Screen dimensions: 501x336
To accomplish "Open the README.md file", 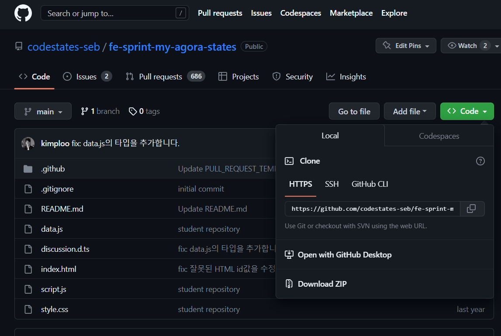I will click(x=62, y=209).
